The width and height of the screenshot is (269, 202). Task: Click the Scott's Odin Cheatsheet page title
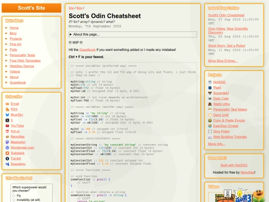click(105, 16)
